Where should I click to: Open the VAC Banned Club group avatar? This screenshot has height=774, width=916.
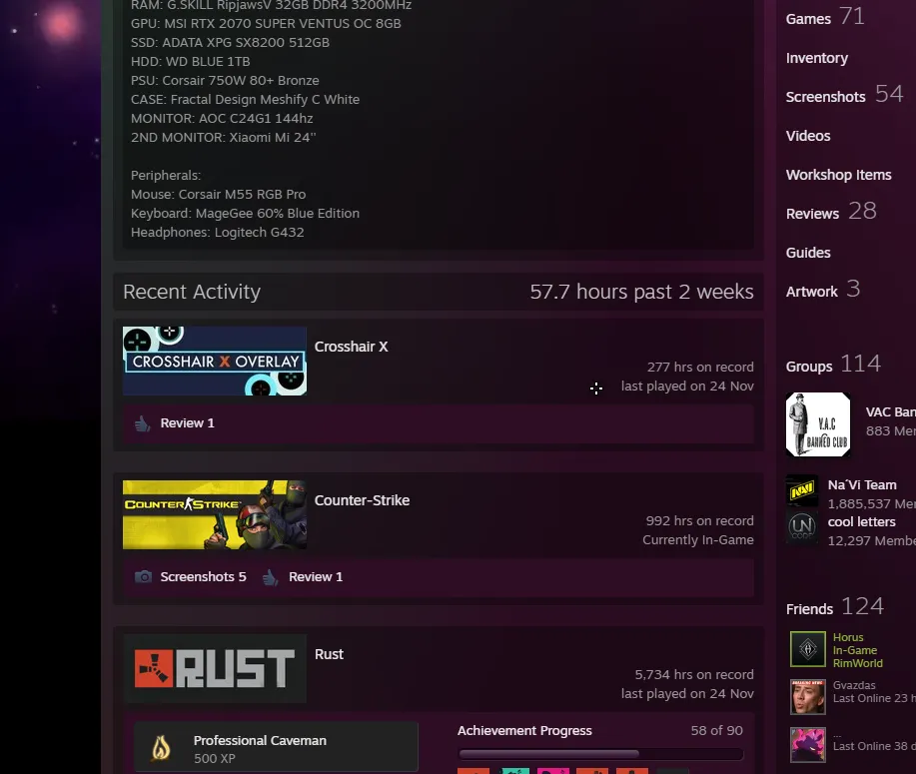click(x=818, y=424)
